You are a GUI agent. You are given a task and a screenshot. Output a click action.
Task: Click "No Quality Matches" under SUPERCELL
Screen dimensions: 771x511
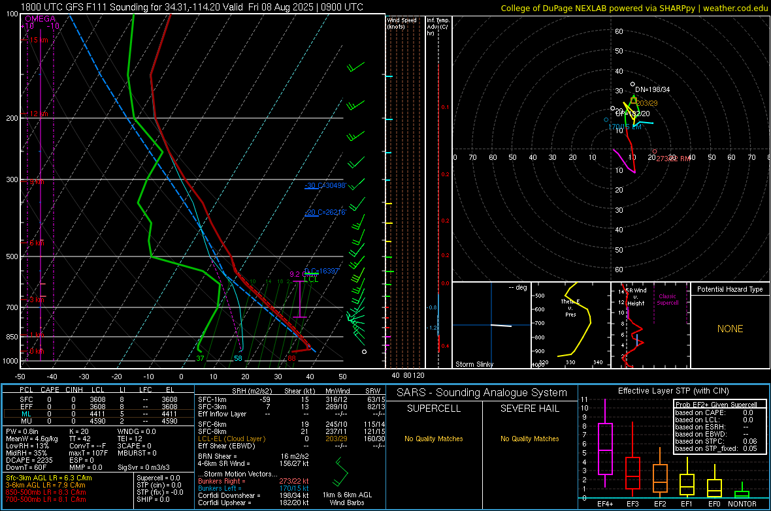[434, 439]
